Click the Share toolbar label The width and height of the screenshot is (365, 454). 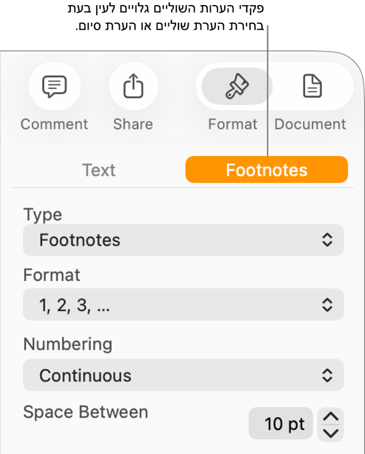(133, 124)
